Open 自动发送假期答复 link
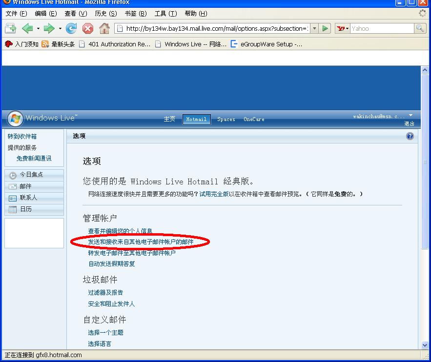The width and height of the screenshot is (431, 362). pyautogui.click(x=112, y=264)
